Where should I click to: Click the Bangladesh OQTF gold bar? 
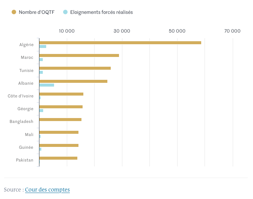(60, 120)
